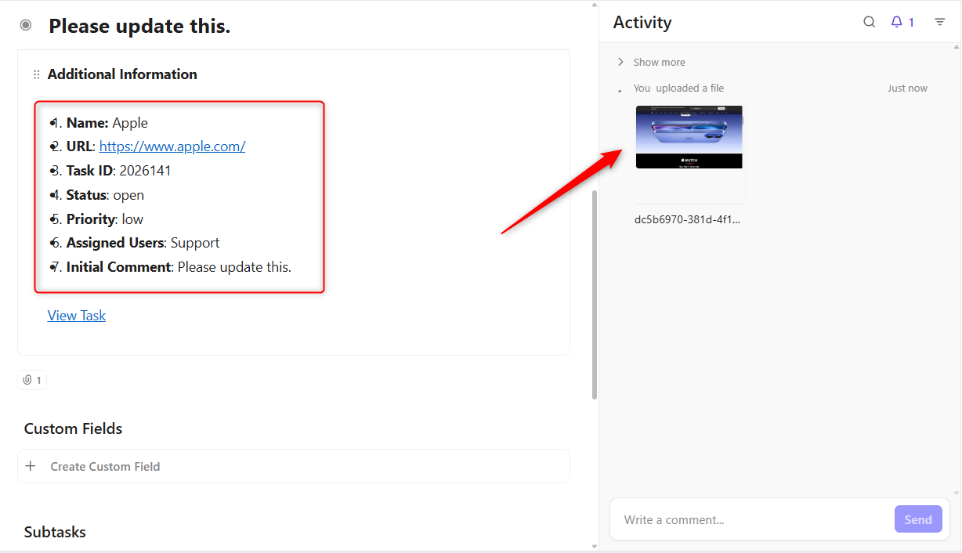Click the View Task link
962x553 pixels.
(77, 316)
